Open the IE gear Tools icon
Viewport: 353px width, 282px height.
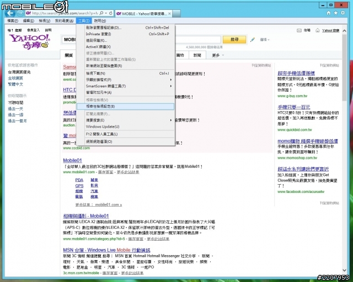tap(343, 13)
